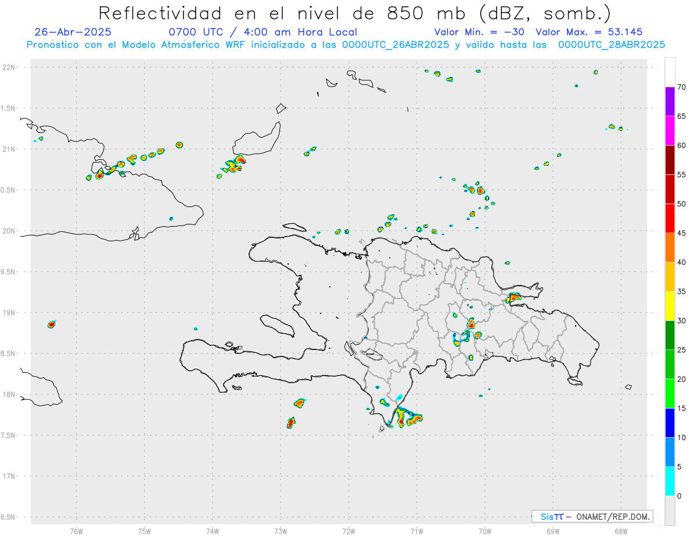
Task: Click the light blue 5–10 dBZ color bar segment
Action: pyautogui.click(x=670, y=452)
